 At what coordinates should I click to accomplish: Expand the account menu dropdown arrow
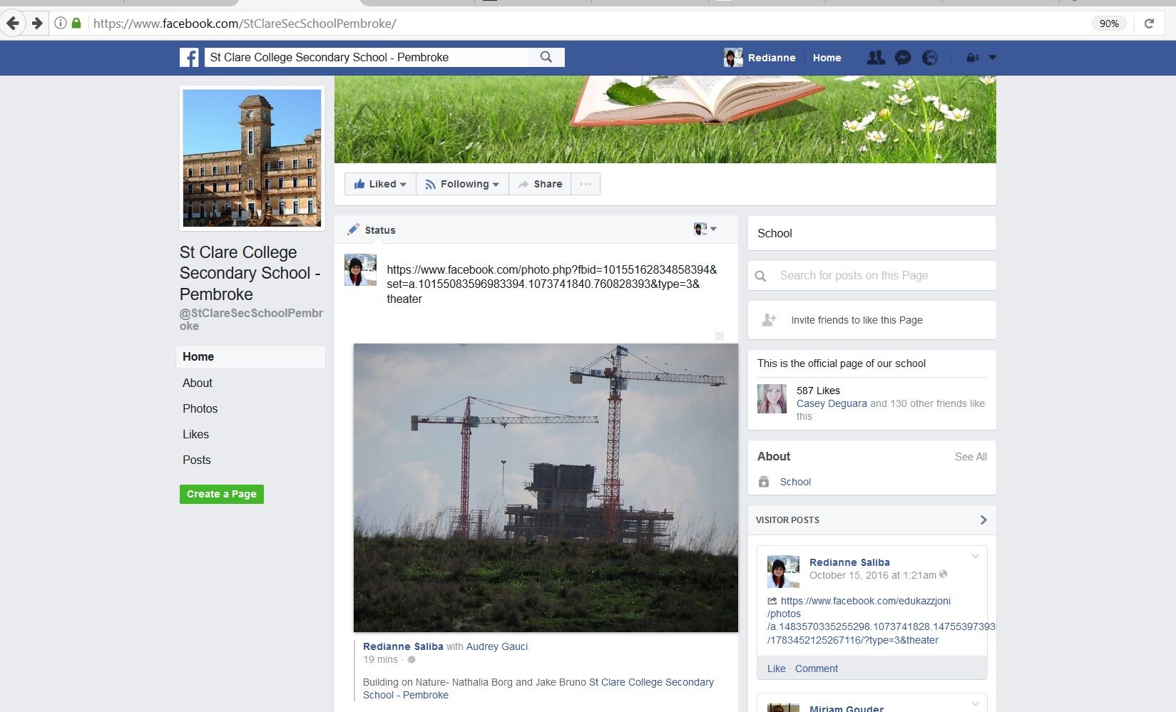pos(992,58)
